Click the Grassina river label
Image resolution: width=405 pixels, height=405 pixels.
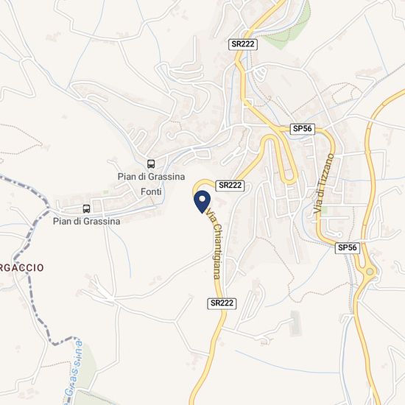click(x=74, y=372)
